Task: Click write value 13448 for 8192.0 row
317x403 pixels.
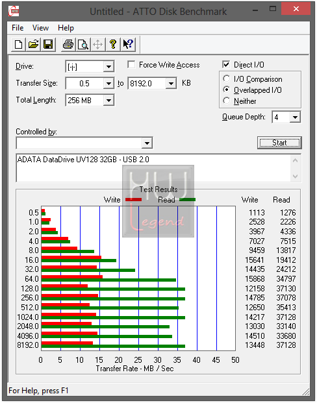Action: pyautogui.click(x=255, y=345)
